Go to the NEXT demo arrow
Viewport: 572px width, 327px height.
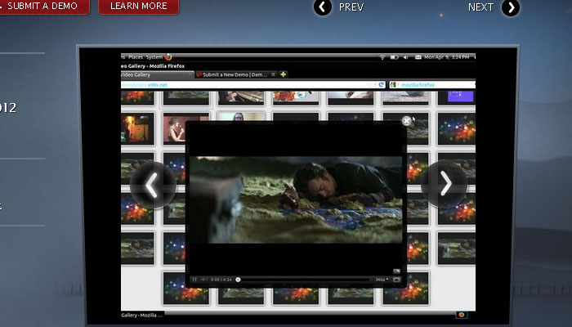coord(511,7)
